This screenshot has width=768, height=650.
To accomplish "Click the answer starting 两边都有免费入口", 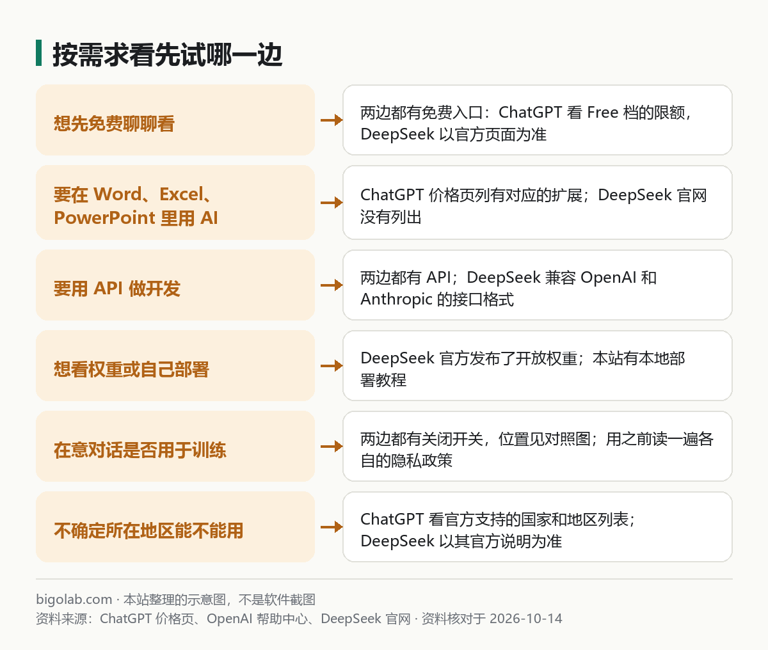I will point(538,120).
